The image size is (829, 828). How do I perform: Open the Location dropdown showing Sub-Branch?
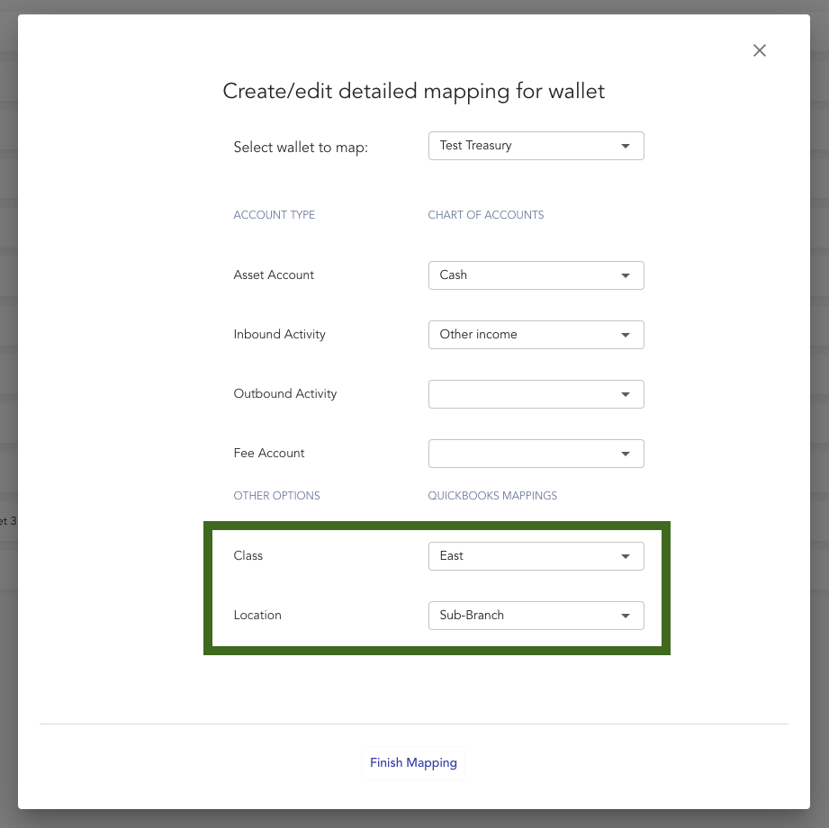coord(536,616)
